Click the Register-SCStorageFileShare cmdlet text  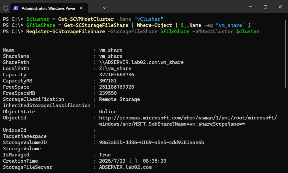65,31
